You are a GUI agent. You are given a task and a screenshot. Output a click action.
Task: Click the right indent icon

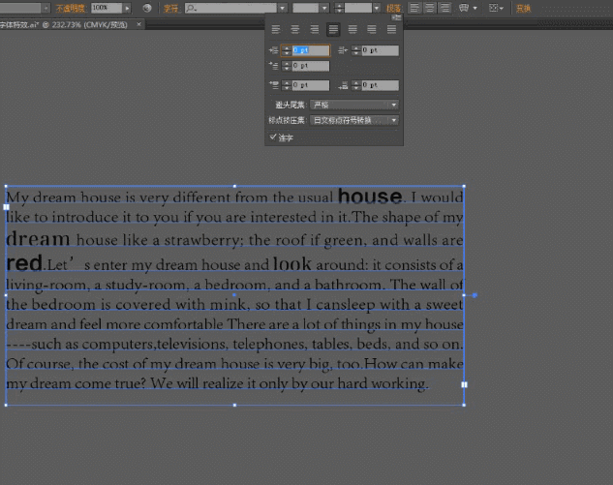[x=343, y=50]
